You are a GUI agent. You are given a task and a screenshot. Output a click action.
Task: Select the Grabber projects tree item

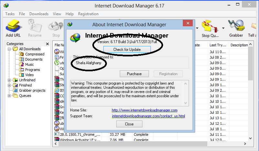tap(32, 90)
